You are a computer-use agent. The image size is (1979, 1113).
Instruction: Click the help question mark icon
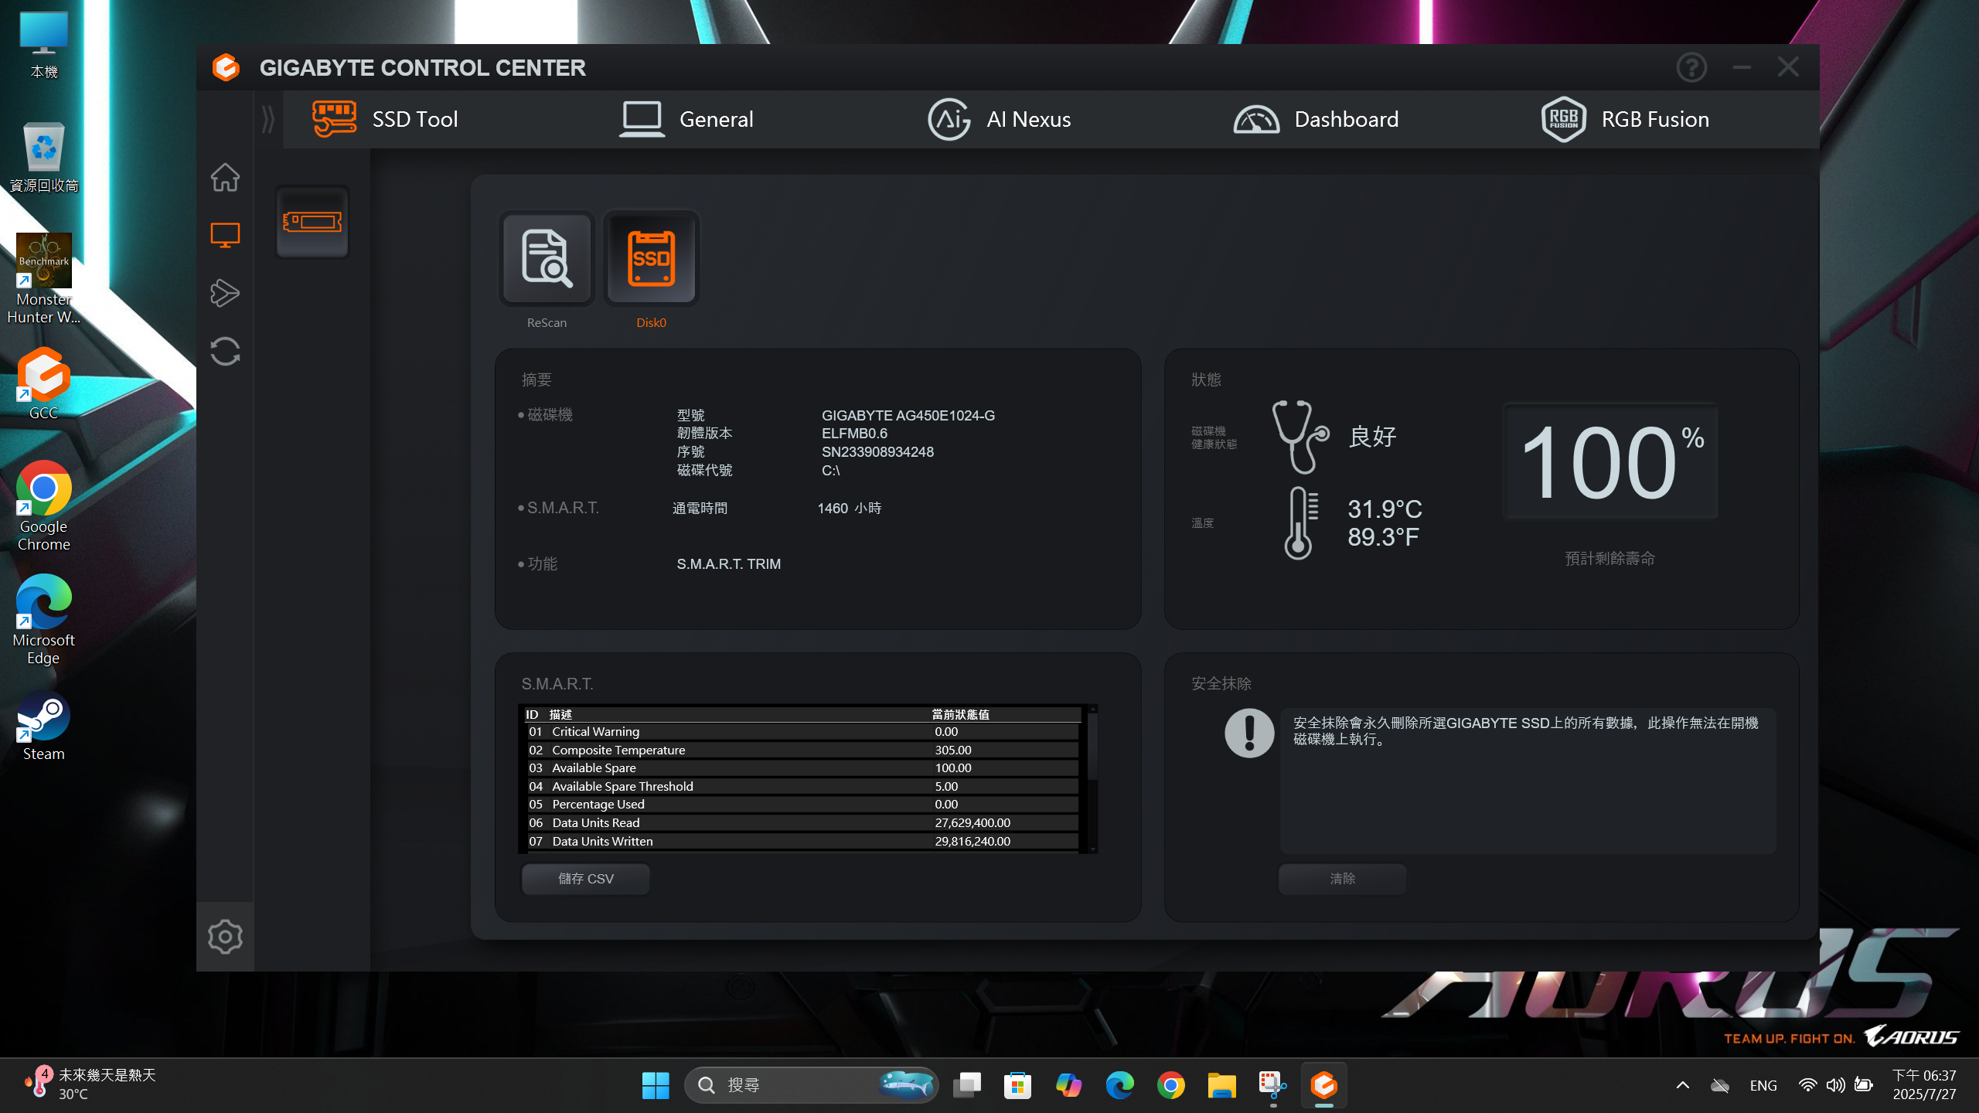coord(1691,67)
